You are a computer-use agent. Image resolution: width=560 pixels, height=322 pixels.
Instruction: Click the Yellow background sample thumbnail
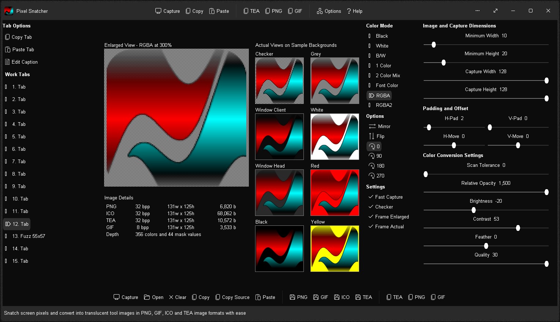[x=335, y=248]
